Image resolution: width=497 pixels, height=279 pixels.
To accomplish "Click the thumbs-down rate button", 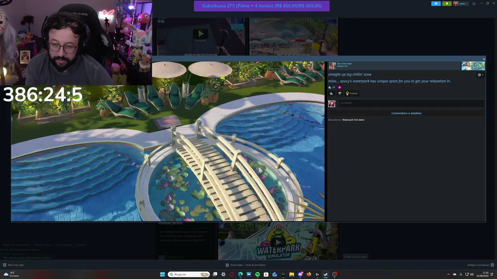I will (340, 93).
